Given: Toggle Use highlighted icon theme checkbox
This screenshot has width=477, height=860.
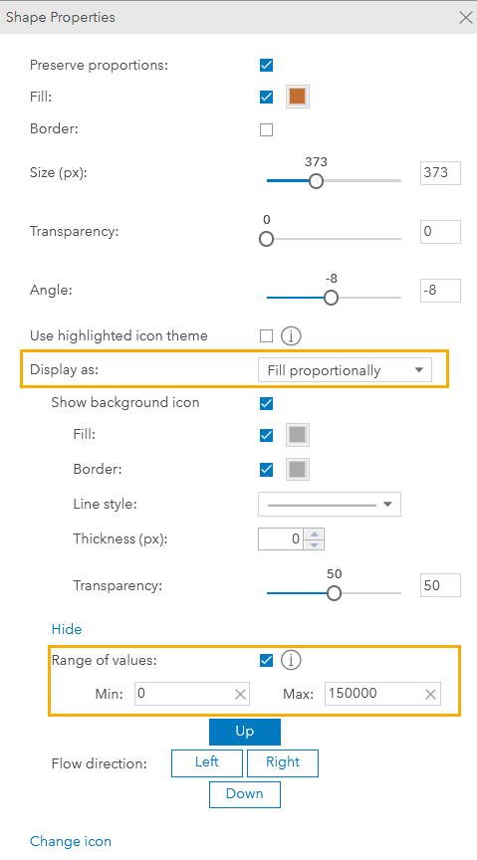Looking at the screenshot, I should [266, 335].
